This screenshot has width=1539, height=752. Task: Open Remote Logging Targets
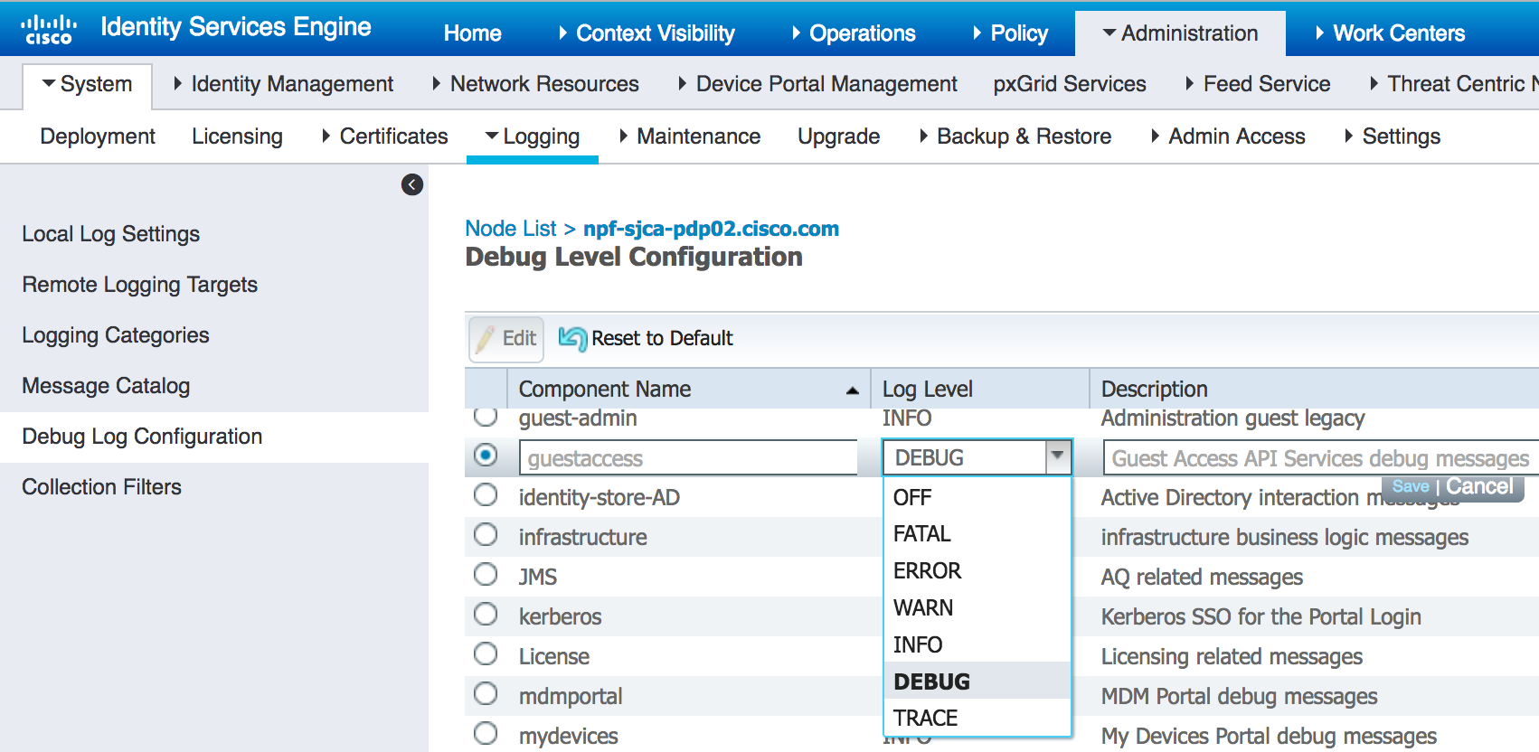click(139, 285)
